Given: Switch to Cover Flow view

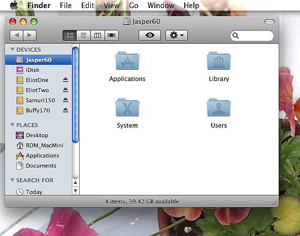Looking at the screenshot, I should coord(112,35).
